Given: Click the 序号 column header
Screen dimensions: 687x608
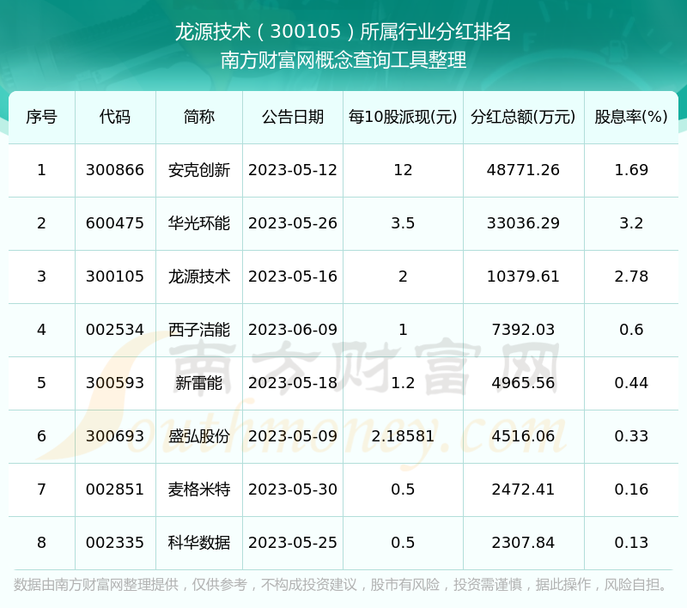Looking at the screenshot, I should 41,117.
